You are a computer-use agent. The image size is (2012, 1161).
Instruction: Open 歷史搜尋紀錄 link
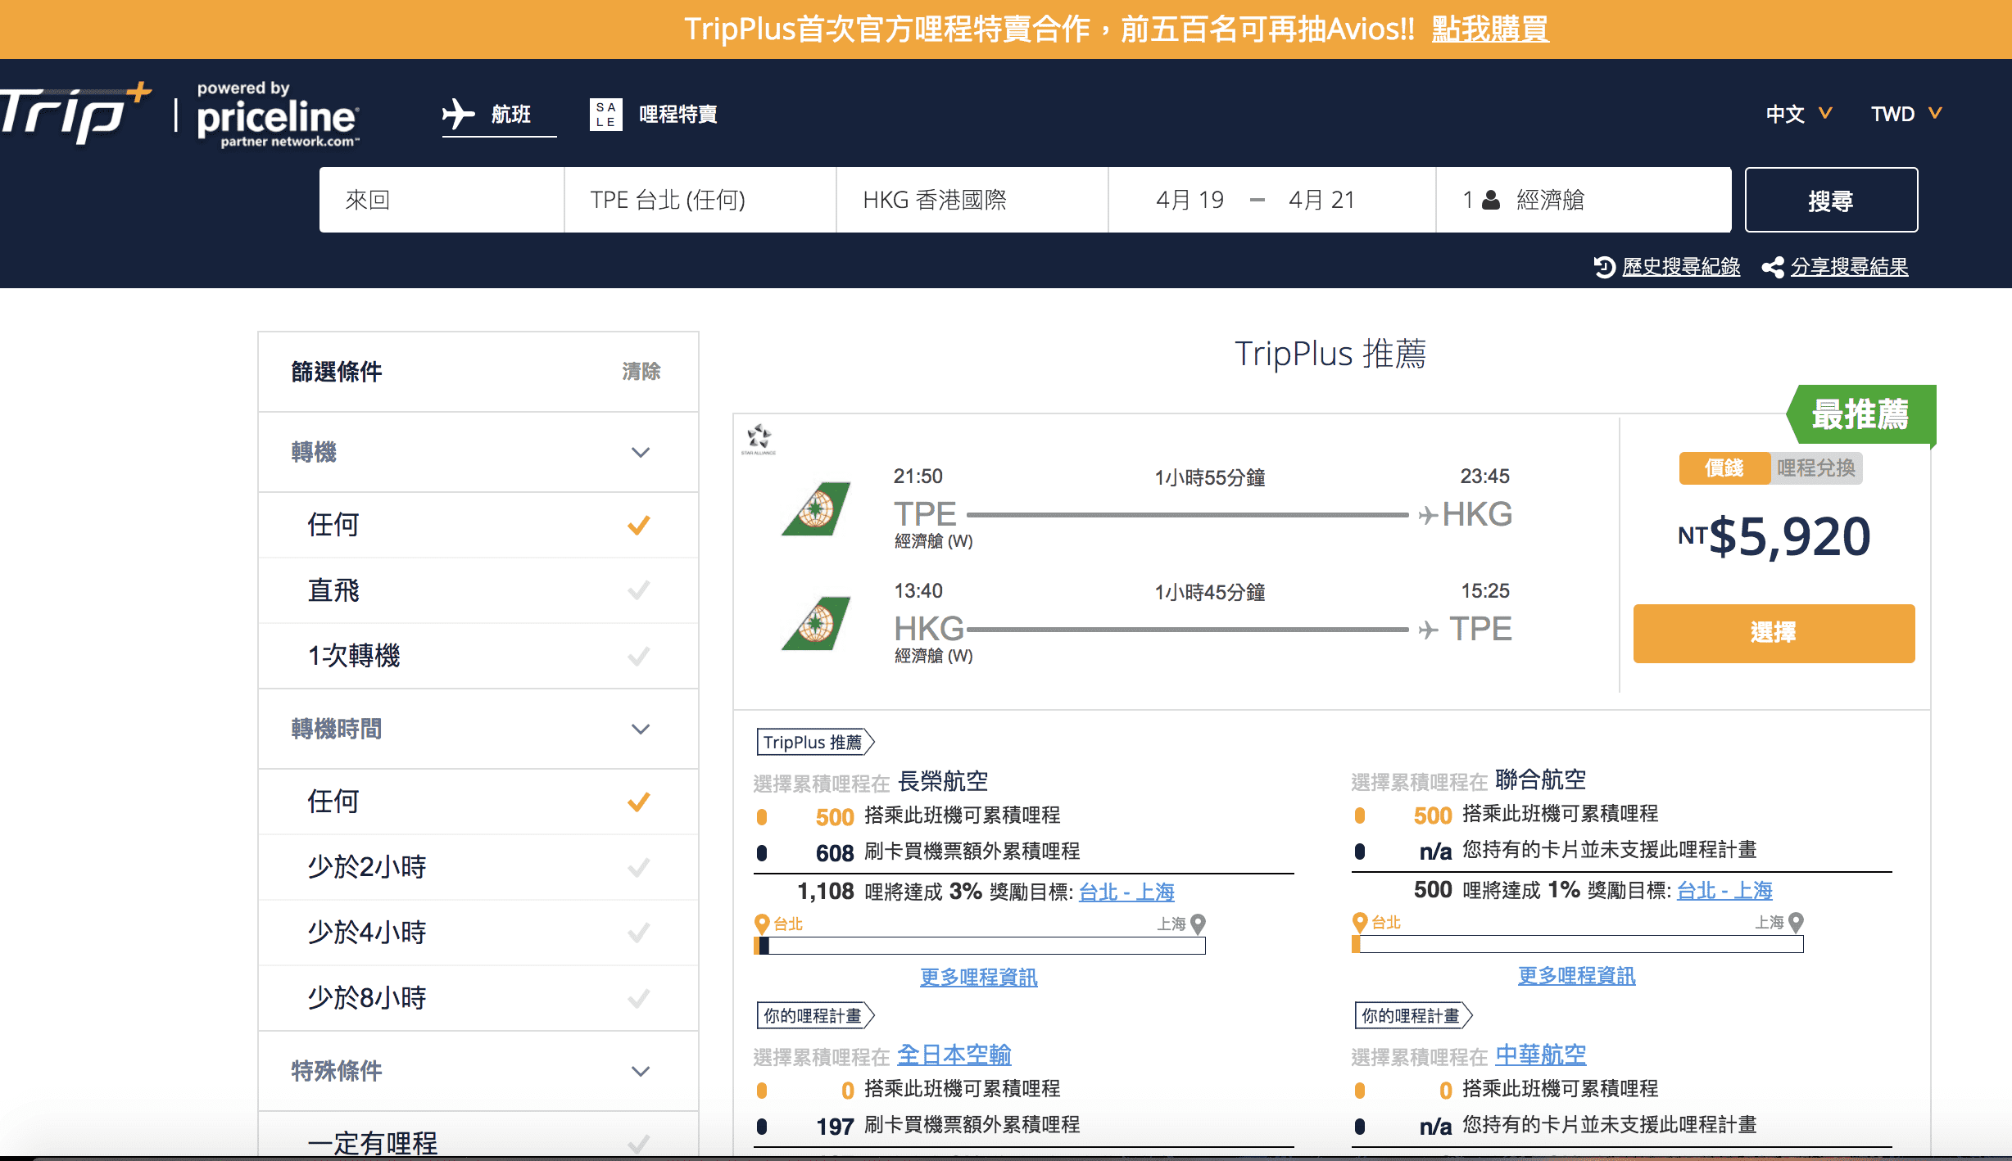[1681, 267]
